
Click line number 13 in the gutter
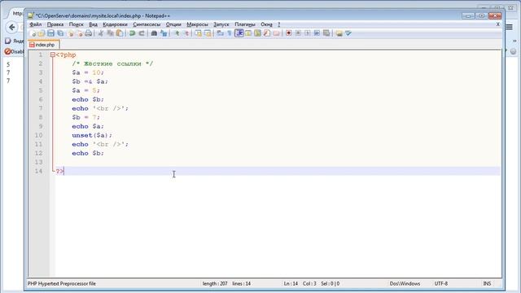pos(38,163)
